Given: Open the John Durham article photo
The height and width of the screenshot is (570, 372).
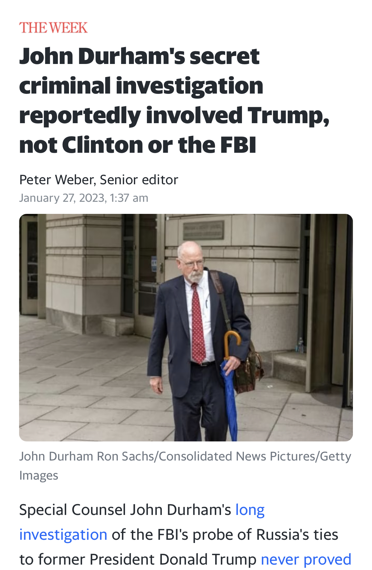Looking at the screenshot, I should [x=186, y=327].
